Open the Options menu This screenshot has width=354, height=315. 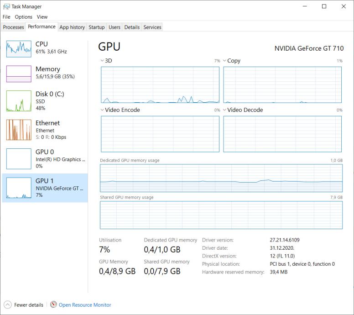(x=23, y=17)
